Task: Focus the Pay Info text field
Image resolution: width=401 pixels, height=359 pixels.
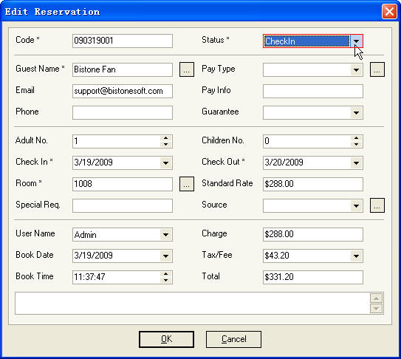Action: click(313, 91)
